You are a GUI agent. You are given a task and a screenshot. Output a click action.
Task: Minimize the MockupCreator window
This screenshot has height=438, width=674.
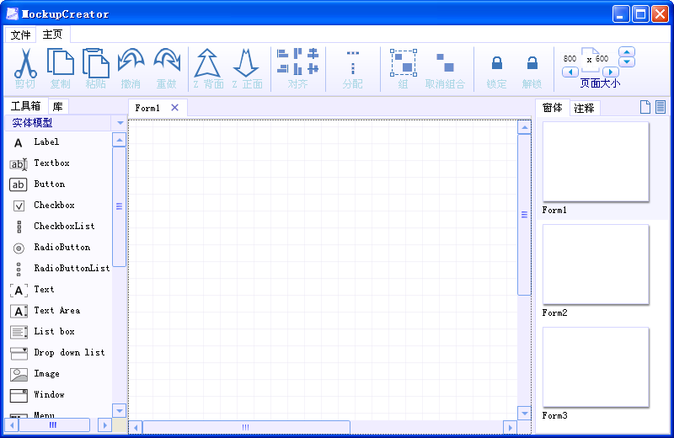621,14
